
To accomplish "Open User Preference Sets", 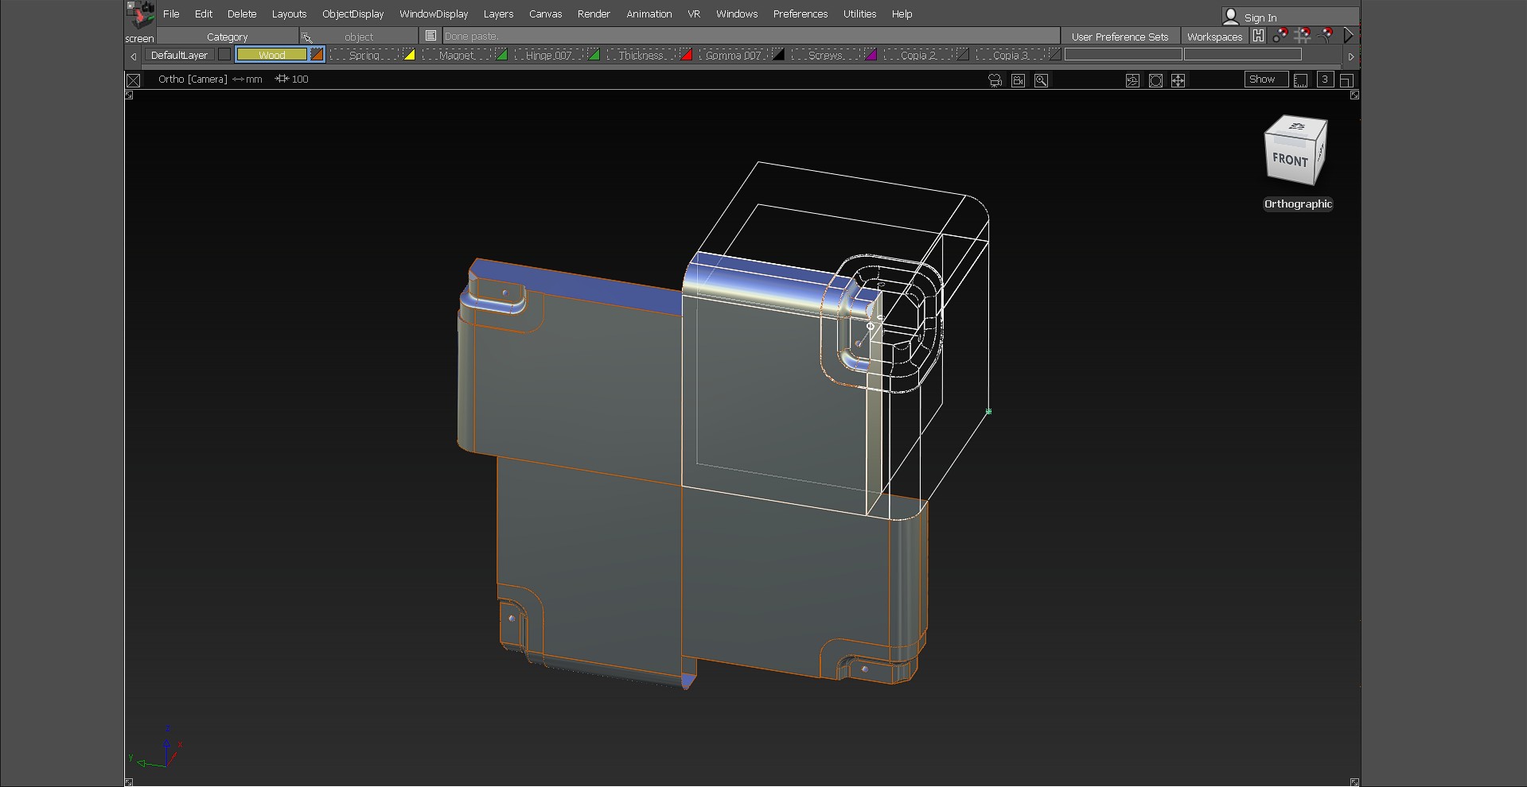I will 1120,37.
